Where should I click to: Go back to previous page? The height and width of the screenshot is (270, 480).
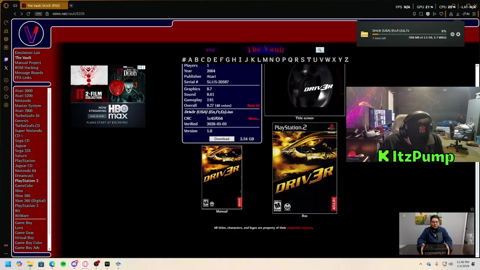pos(15,14)
